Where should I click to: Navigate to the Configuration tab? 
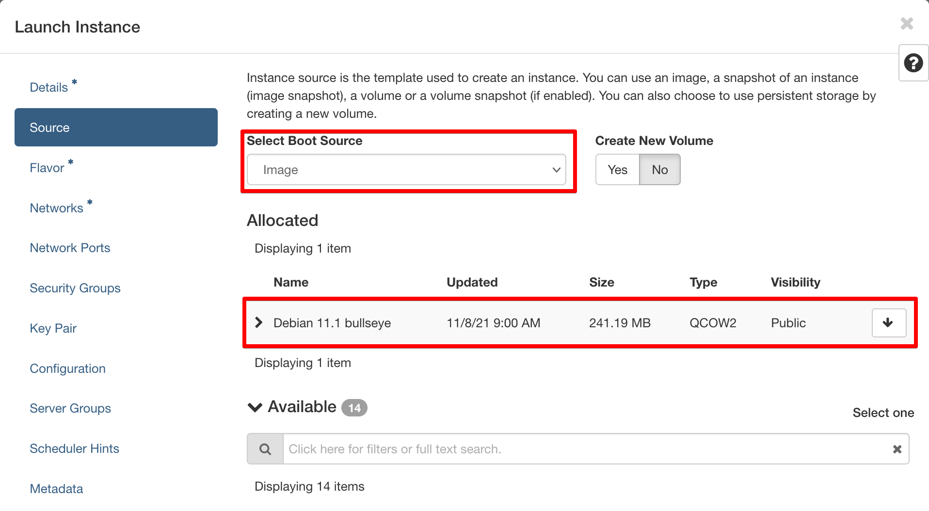(67, 368)
